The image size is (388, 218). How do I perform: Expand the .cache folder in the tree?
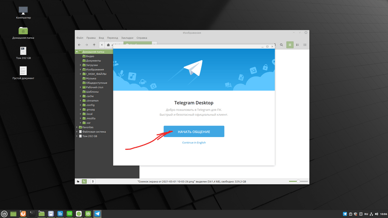pyautogui.click(x=81, y=96)
